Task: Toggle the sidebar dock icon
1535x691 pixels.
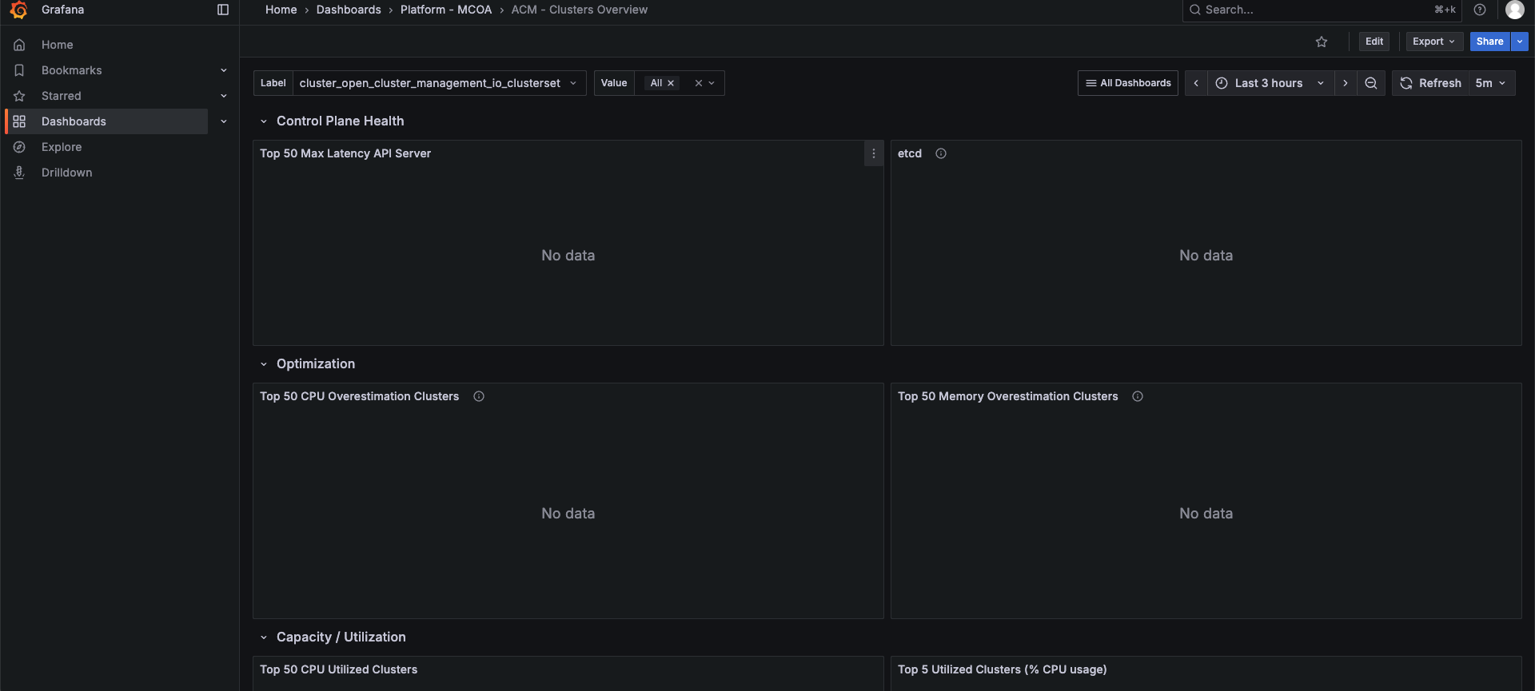Action: pos(223,10)
